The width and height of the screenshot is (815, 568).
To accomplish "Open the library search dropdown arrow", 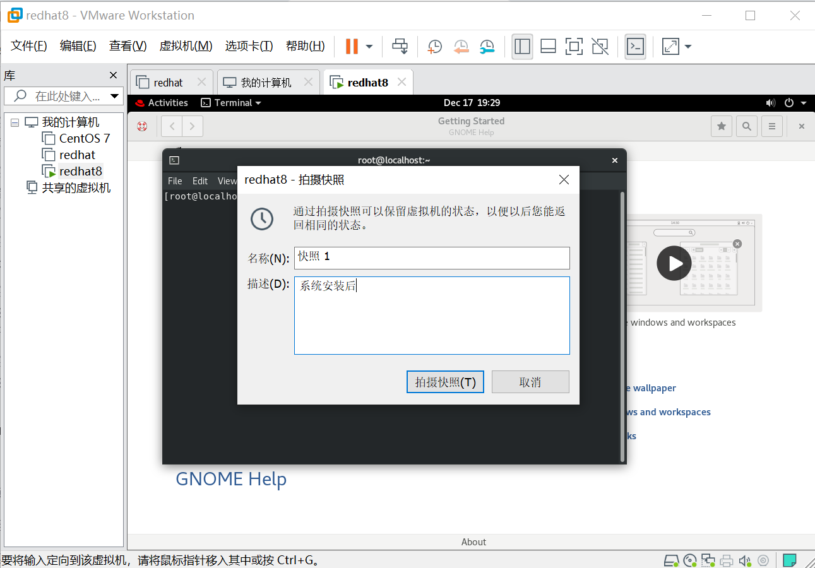I will pos(115,97).
